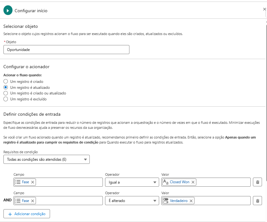Image resolution: width=267 pixels, height=222 pixels.
Task: Clear the Closed Won value pill
Action: tap(193, 182)
